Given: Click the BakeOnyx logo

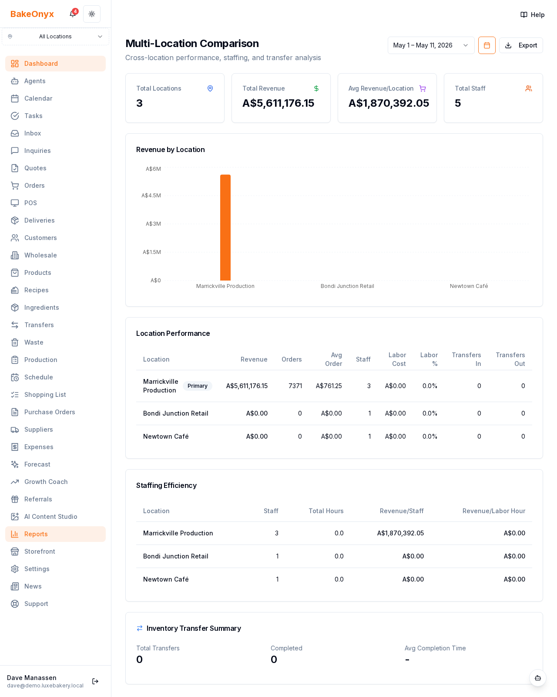Looking at the screenshot, I should pos(32,14).
